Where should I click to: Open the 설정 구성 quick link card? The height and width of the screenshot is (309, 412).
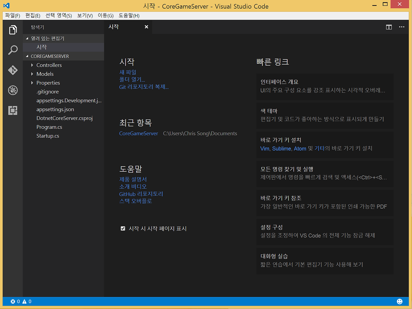pyautogui.click(x=325, y=232)
